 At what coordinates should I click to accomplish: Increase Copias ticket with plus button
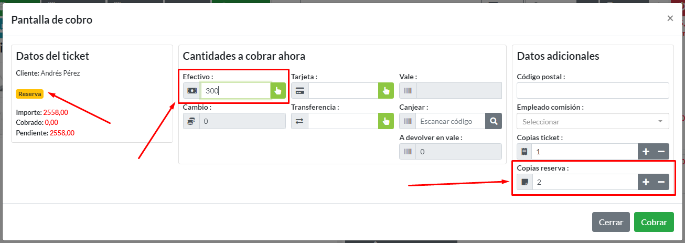click(646, 152)
